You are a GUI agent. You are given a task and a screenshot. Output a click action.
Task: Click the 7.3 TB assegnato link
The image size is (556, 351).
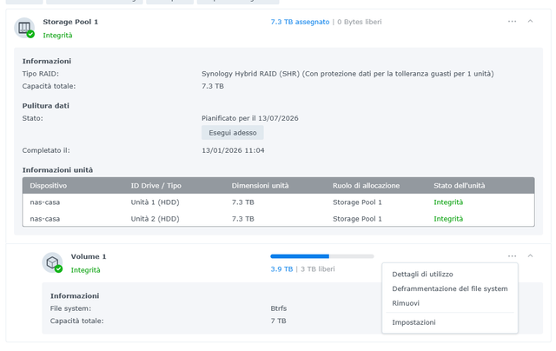(300, 22)
